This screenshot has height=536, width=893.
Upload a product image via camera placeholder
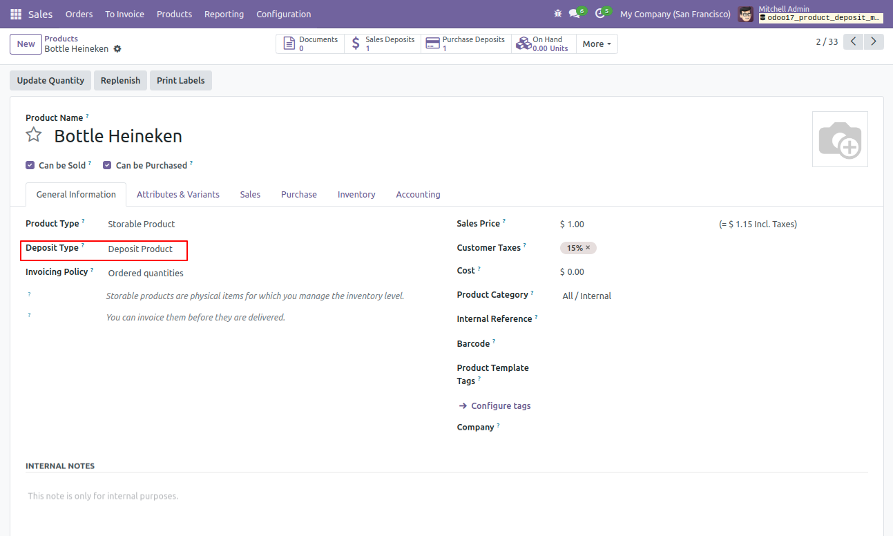click(840, 139)
